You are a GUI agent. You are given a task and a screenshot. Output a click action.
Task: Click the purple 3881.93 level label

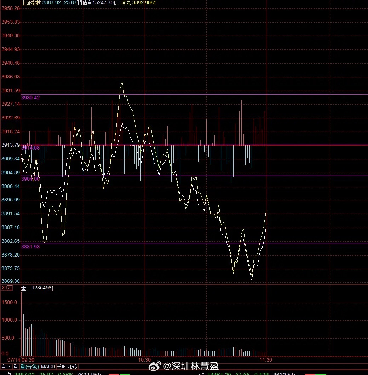[x=30, y=247]
